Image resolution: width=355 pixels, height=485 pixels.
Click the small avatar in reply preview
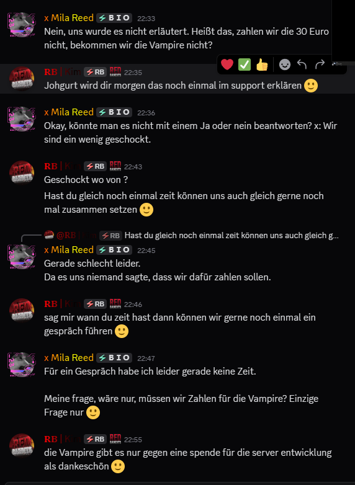[49, 235]
